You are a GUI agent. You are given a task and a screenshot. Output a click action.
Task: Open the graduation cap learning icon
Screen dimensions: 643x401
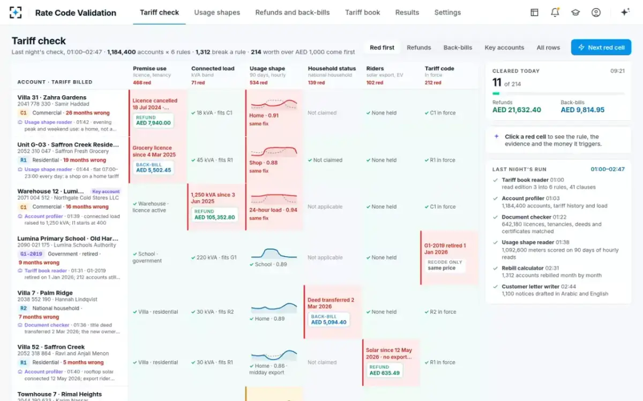(575, 12)
